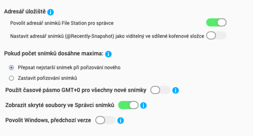This screenshot has width=253, height=136.
Task: Disable File Station snapshot directory for administrators toggle
Action: [216, 22]
